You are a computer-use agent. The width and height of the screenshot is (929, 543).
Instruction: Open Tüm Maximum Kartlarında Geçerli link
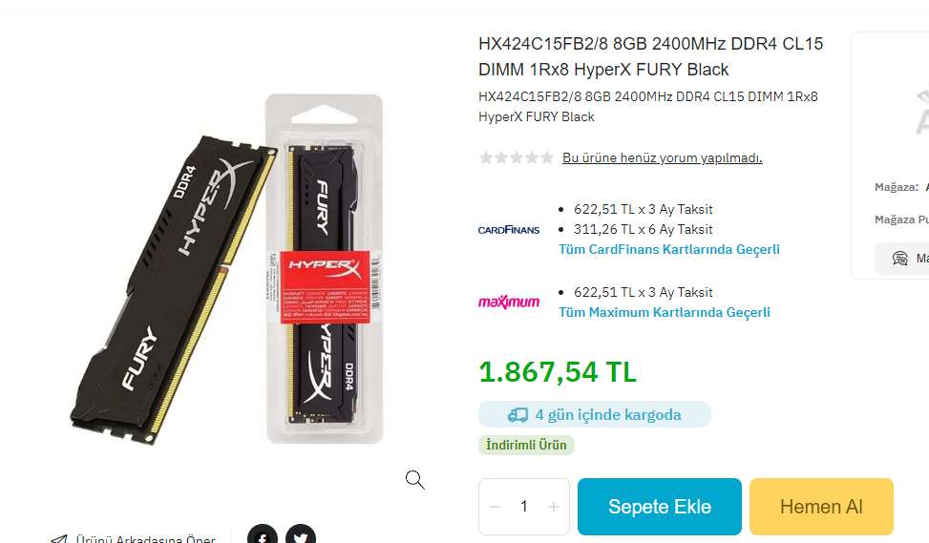coord(665,312)
